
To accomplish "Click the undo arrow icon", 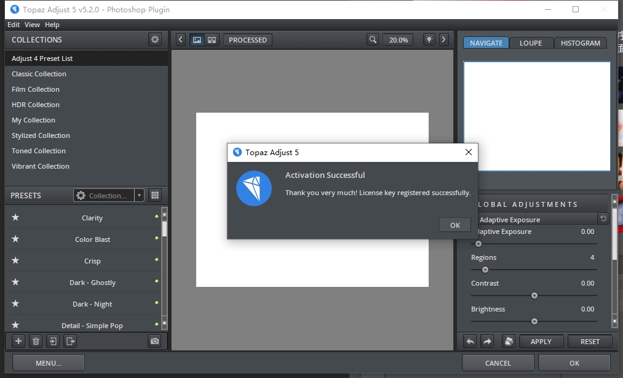I will coord(470,341).
